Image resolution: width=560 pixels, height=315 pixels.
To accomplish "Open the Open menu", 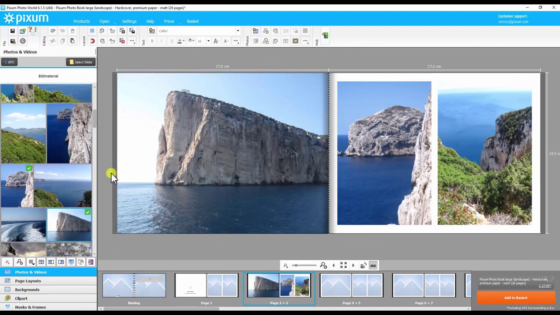I will coord(104,21).
